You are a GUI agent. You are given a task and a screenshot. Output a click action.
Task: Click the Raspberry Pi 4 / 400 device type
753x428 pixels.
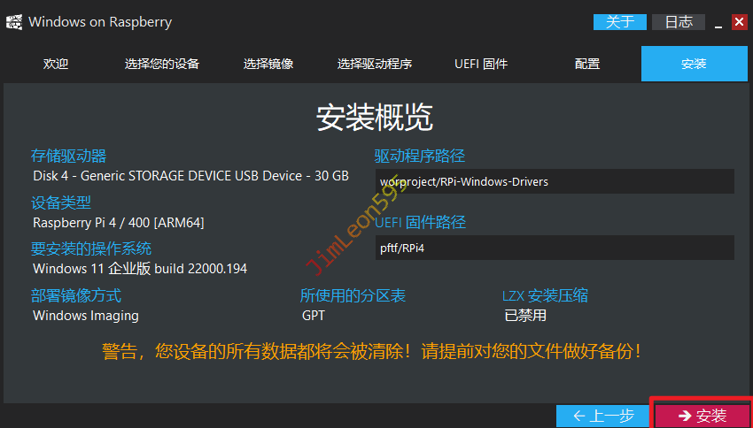[x=119, y=223]
